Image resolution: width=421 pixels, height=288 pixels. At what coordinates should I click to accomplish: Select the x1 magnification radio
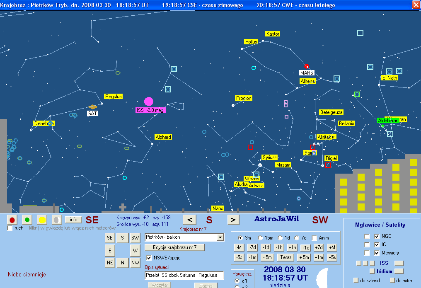tap(237, 281)
